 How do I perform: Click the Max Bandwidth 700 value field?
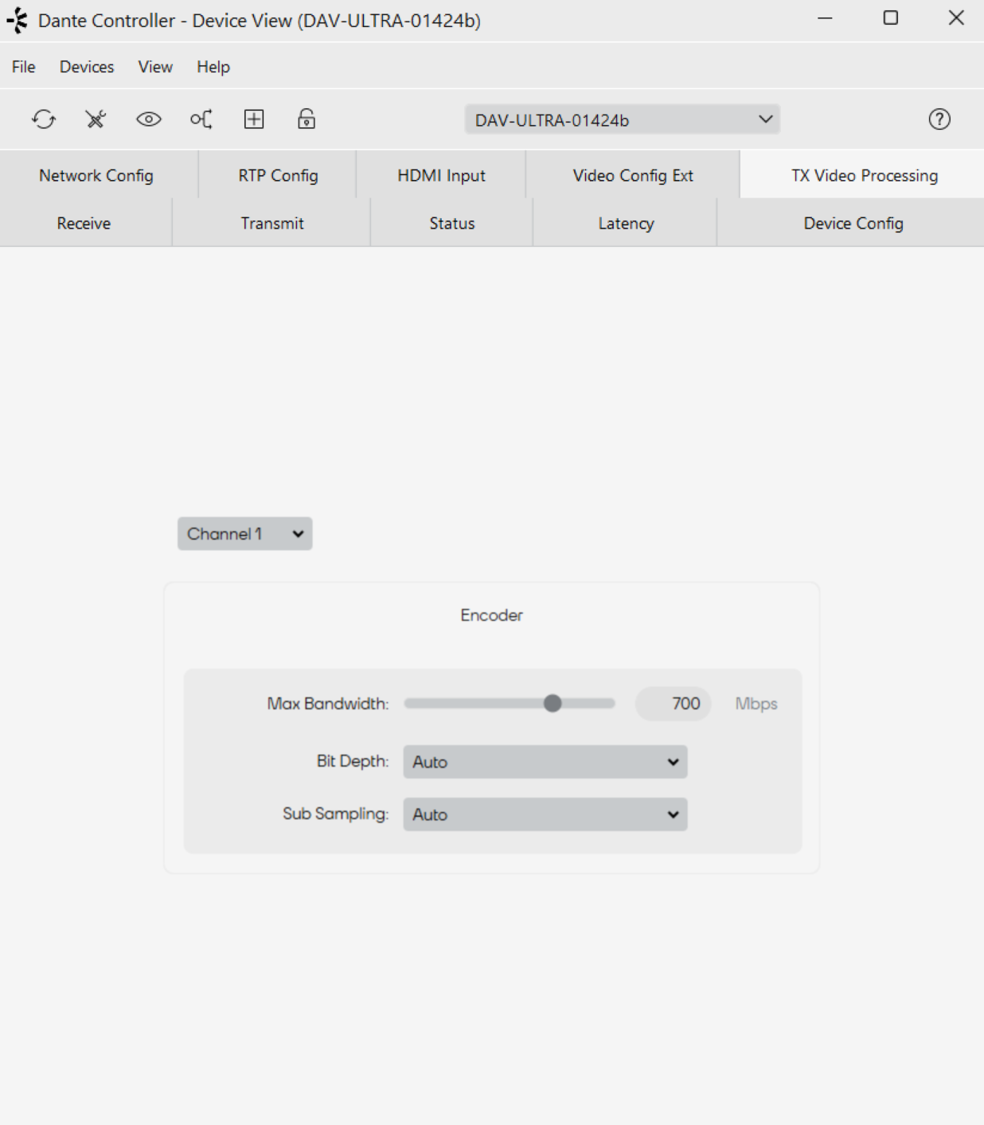(x=674, y=704)
